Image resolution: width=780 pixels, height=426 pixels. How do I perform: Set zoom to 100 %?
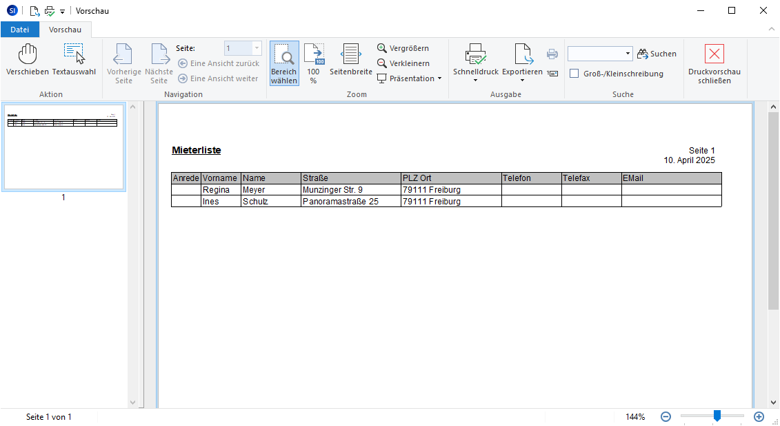pyautogui.click(x=314, y=63)
